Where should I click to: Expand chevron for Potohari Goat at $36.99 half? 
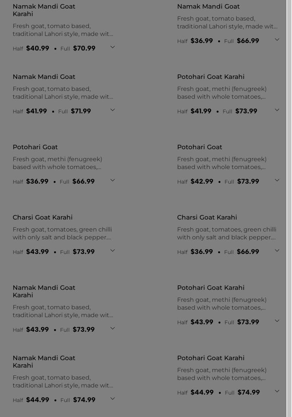pos(112,180)
